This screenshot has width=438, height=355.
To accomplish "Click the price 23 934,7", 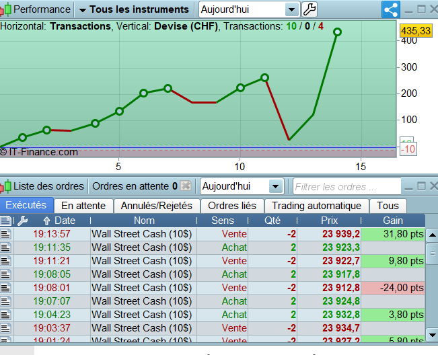I will tap(341, 327).
